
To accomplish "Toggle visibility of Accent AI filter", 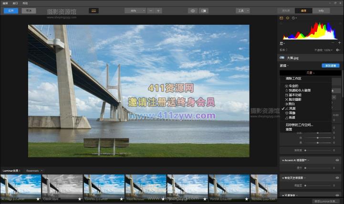I will pyautogui.click(x=337, y=160).
